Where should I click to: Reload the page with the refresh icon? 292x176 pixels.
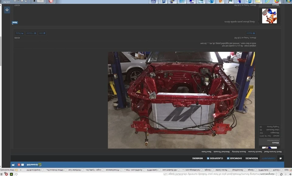281,174
